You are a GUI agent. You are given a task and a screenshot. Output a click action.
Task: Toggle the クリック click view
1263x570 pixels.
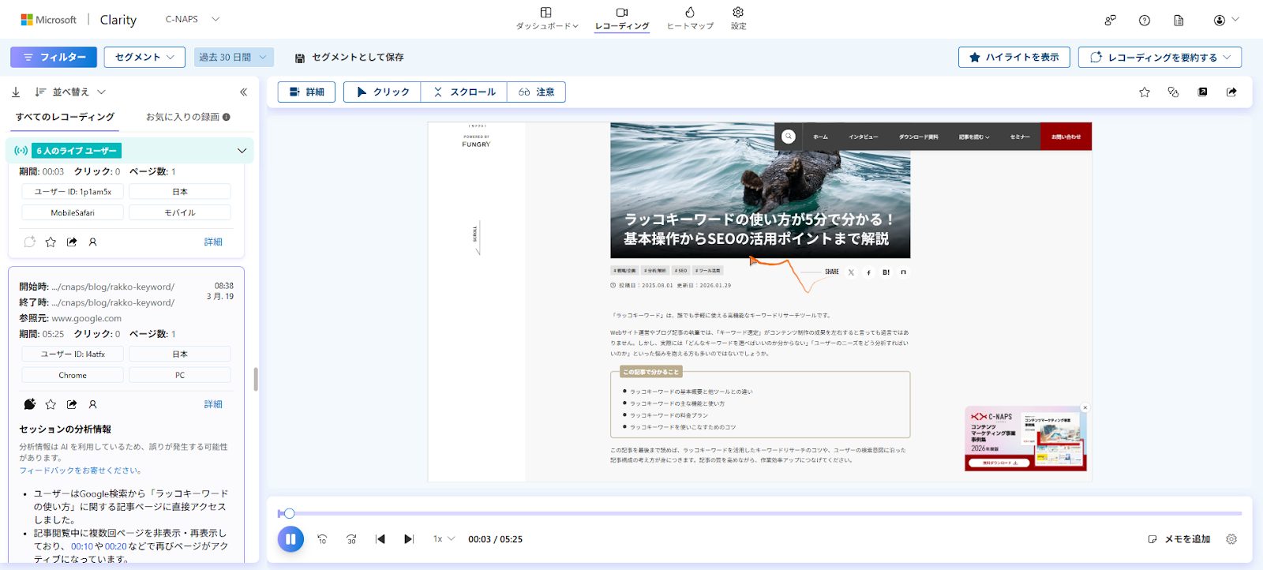[x=382, y=92]
